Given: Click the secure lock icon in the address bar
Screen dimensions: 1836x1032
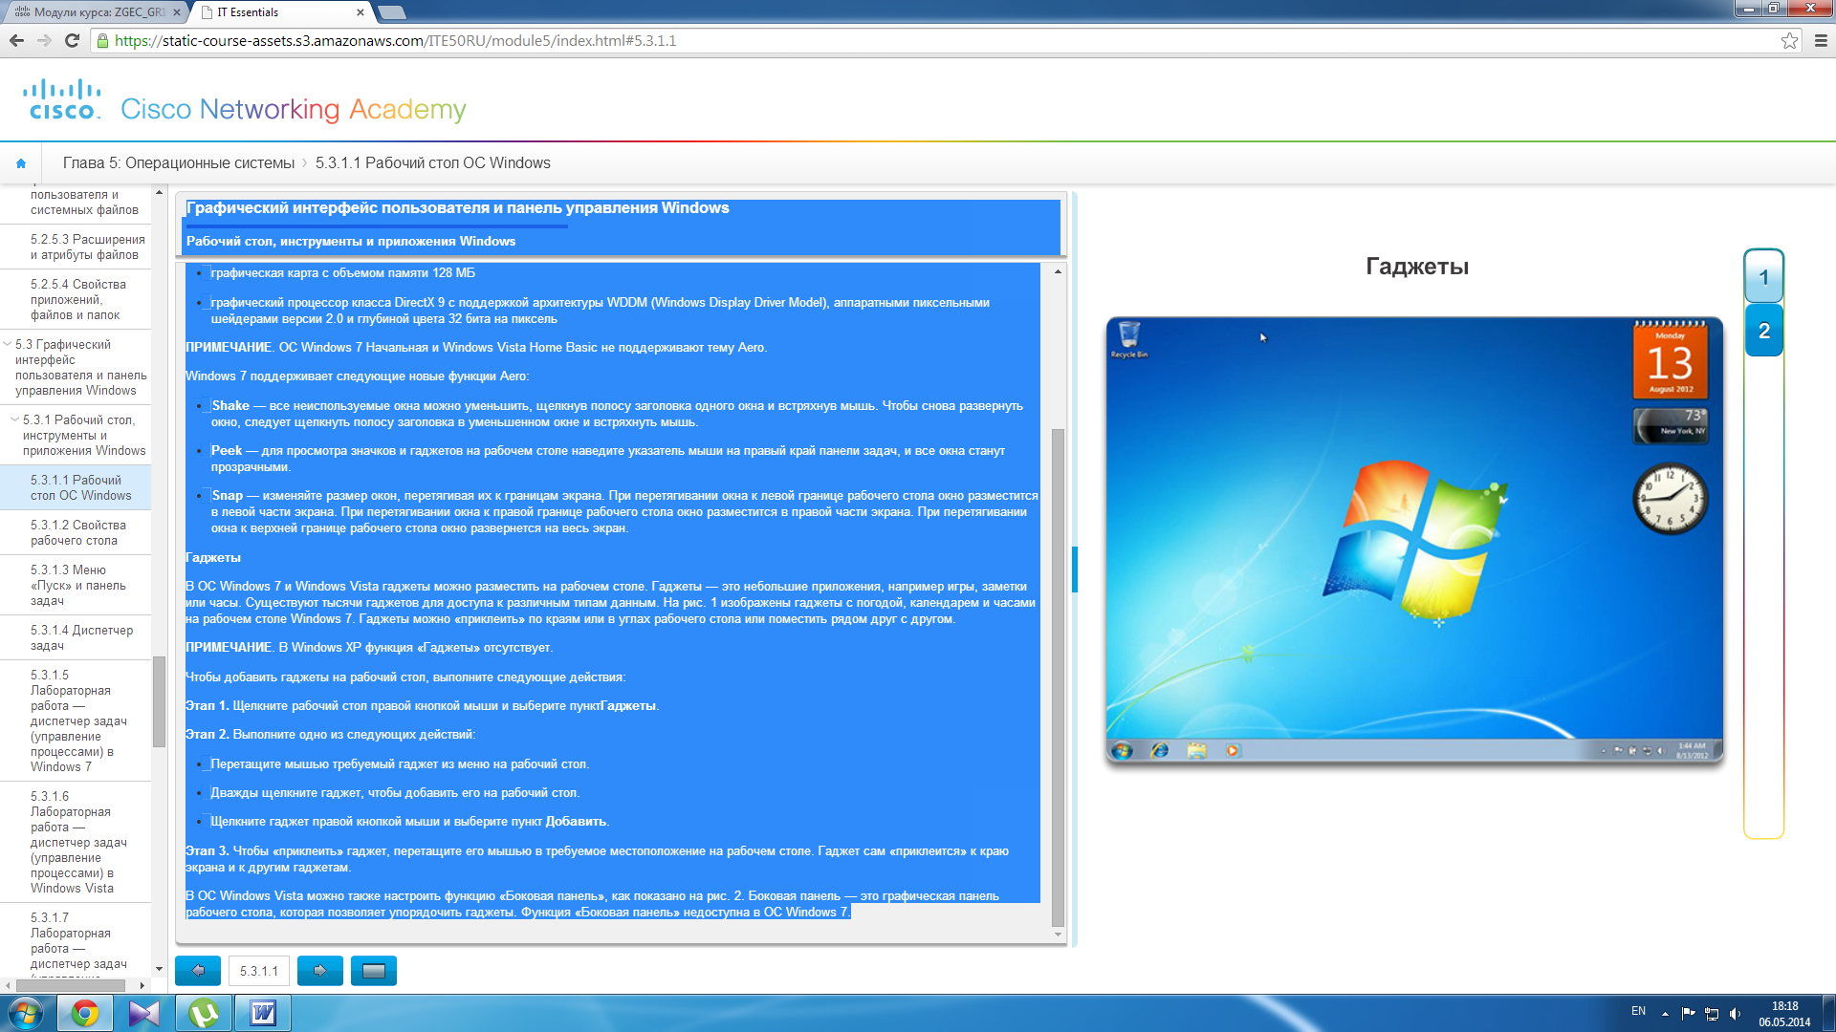Looking at the screenshot, I should (x=102, y=40).
